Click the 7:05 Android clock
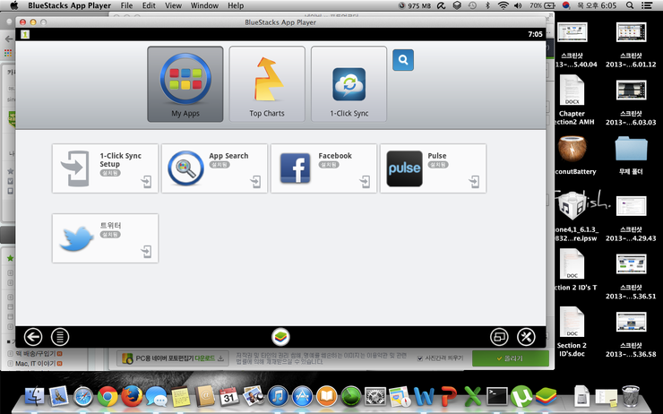 point(535,34)
